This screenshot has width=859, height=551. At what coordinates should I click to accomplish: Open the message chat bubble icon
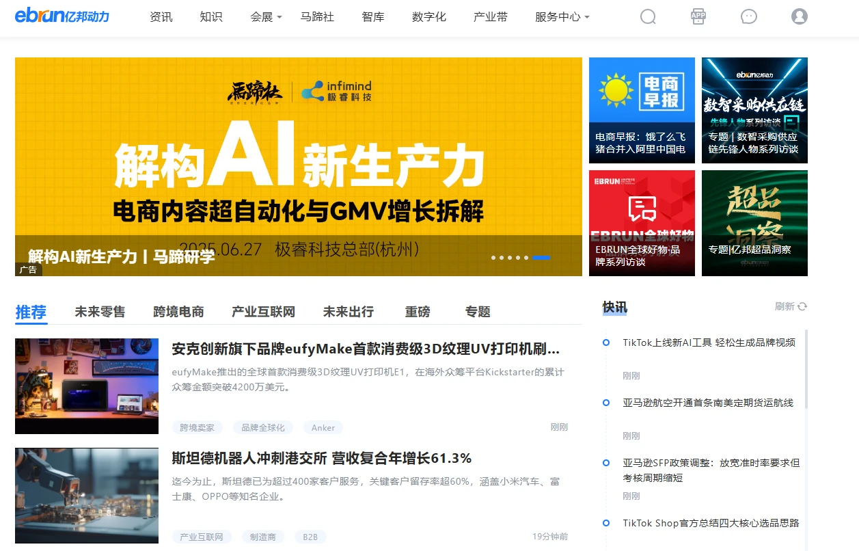click(x=749, y=16)
